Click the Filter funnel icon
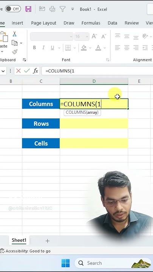153x272 pixels. [62, 9]
